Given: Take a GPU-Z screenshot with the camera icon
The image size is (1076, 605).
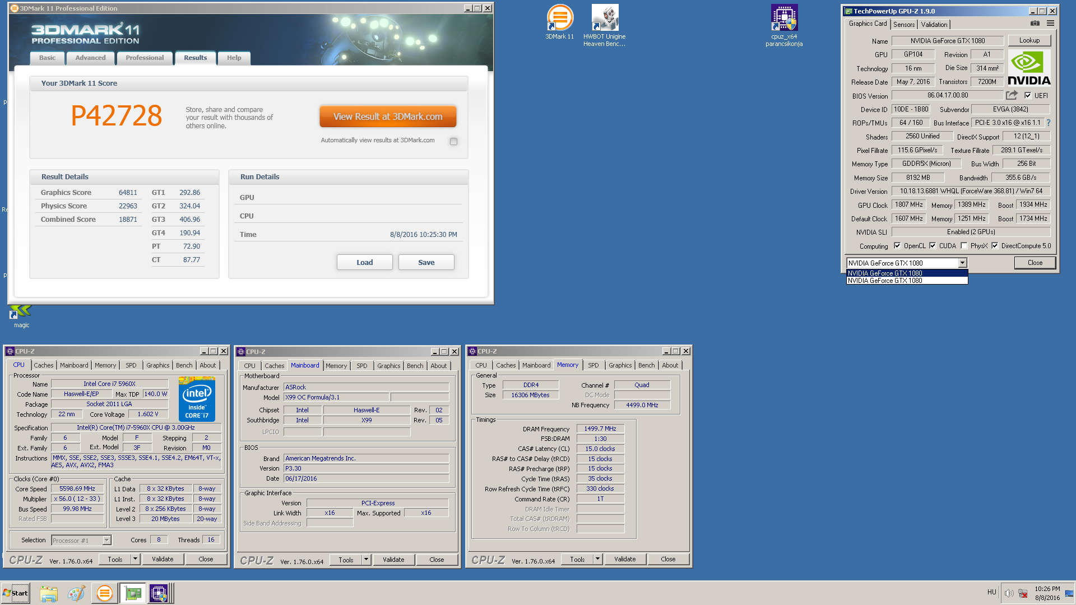Looking at the screenshot, I should point(1035,24).
